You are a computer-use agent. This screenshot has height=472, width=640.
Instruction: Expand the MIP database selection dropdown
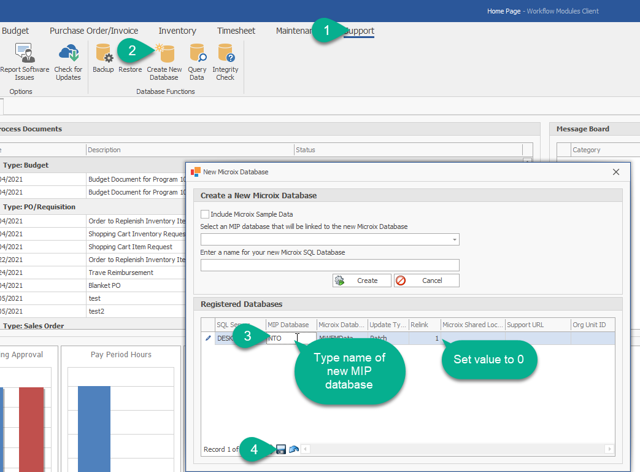[x=454, y=239]
